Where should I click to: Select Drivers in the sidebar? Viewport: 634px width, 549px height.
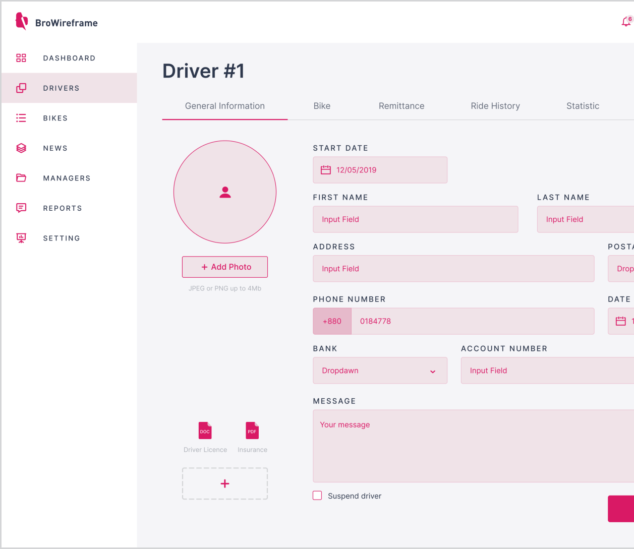pyautogui.click(x=69, y=88)
